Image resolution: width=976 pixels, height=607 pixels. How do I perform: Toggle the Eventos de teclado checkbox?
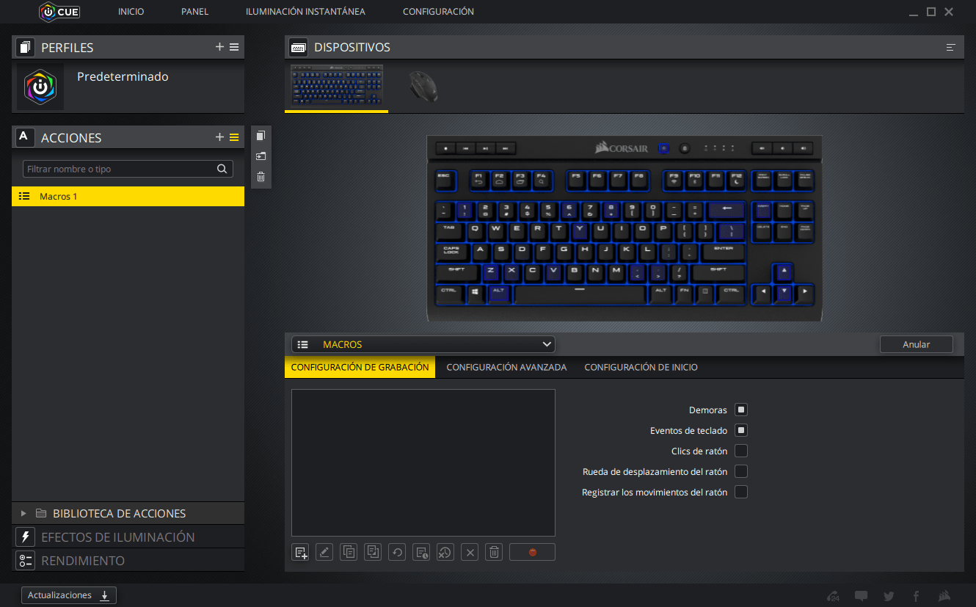coord(741,430)
